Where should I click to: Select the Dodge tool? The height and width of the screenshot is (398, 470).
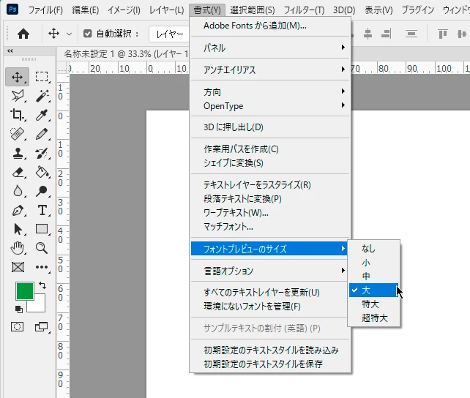[42, 191]
